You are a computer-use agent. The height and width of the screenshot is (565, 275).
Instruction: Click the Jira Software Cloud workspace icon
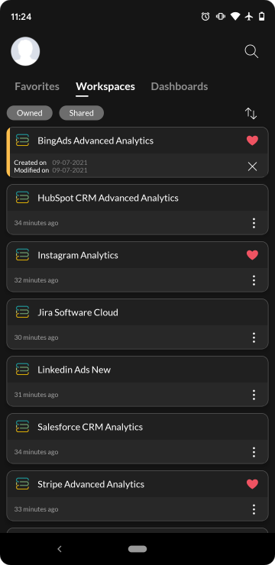pyautogui.click(x=22, y=312)
